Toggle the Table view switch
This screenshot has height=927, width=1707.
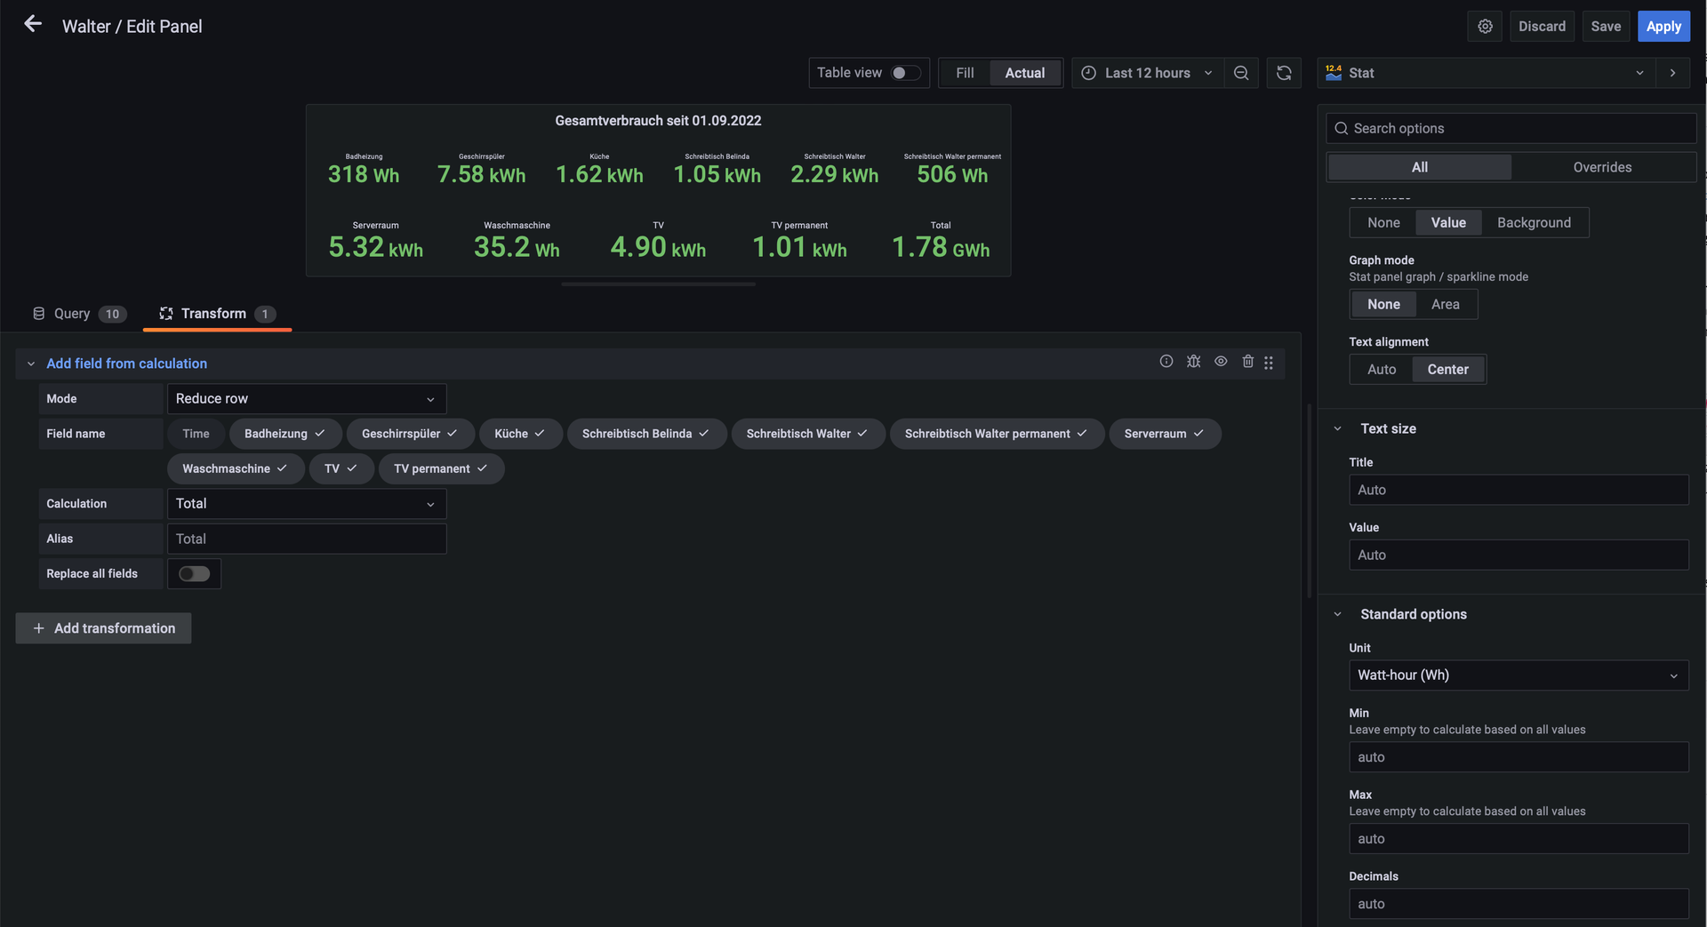point(905,73)
